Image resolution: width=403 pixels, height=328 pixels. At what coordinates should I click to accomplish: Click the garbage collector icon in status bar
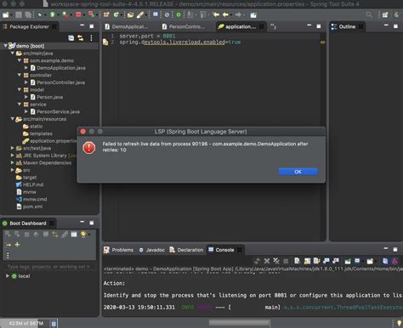point(54,323)
